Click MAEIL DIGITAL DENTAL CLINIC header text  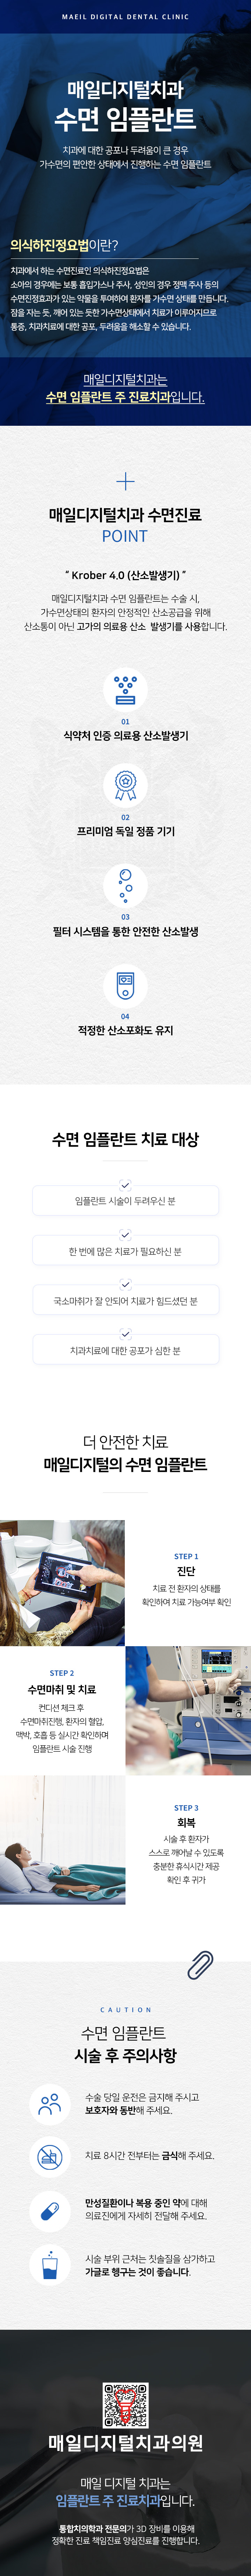(x=125, y=17)
